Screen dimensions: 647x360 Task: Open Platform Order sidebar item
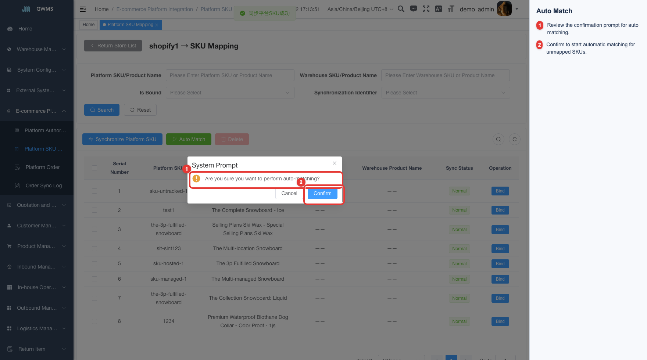[x=37, y=167]
